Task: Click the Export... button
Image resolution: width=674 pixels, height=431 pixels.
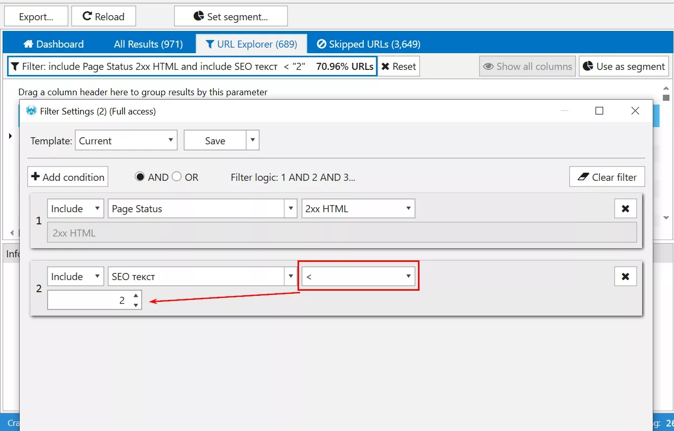Action: coord(36,16)
